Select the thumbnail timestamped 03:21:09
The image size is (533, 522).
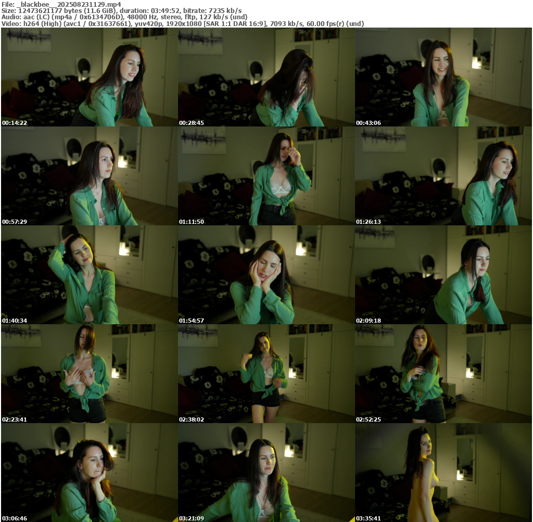[266, 473]
